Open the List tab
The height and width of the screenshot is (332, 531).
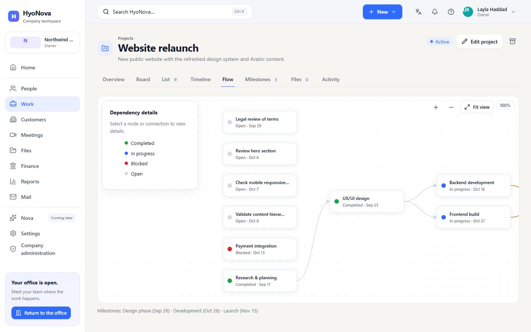click(x=170, y=79)
